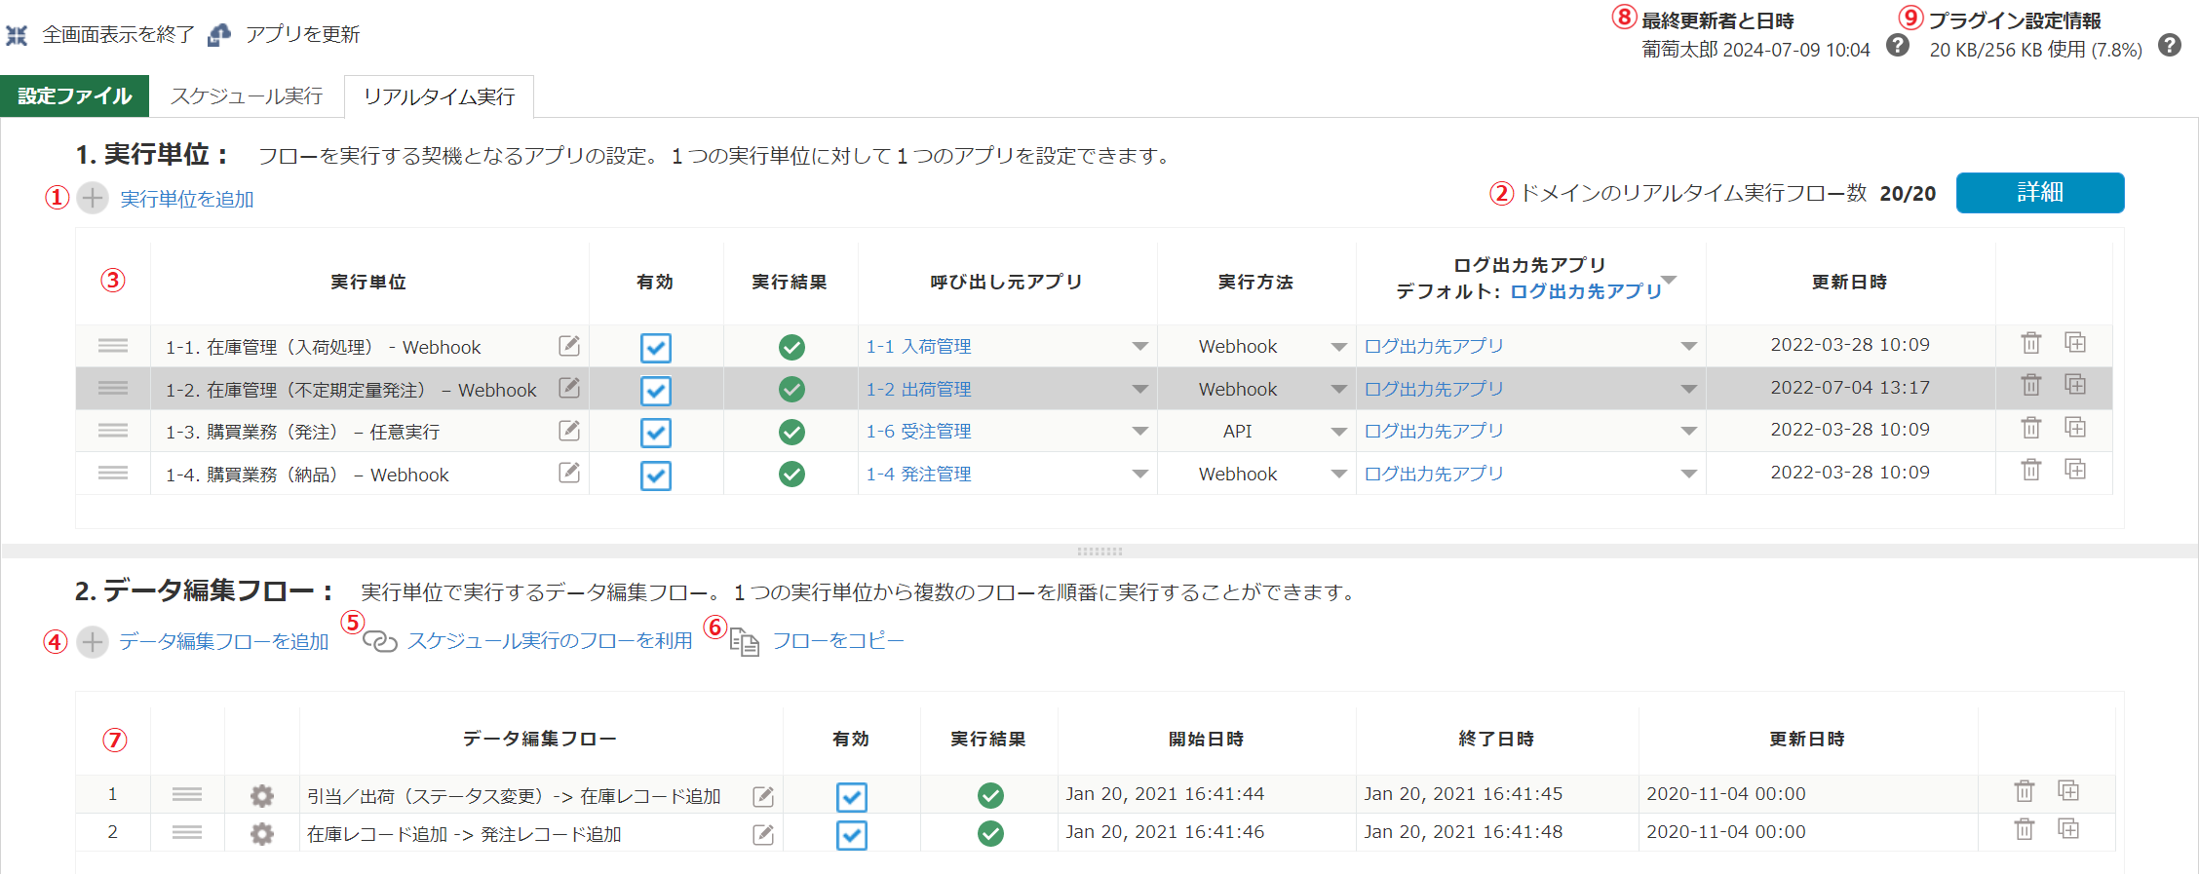
Task: Delete the 1-3 購買業務 execution unit
Action: click(x=2031, y=428)
